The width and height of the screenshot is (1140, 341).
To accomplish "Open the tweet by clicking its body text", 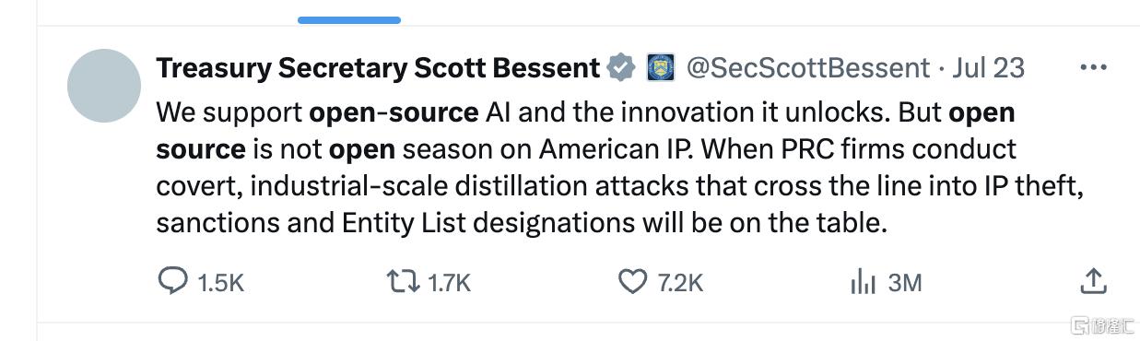I will point(617,168).
